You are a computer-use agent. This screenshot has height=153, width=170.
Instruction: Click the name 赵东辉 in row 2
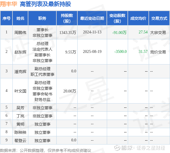click(20, 52)
